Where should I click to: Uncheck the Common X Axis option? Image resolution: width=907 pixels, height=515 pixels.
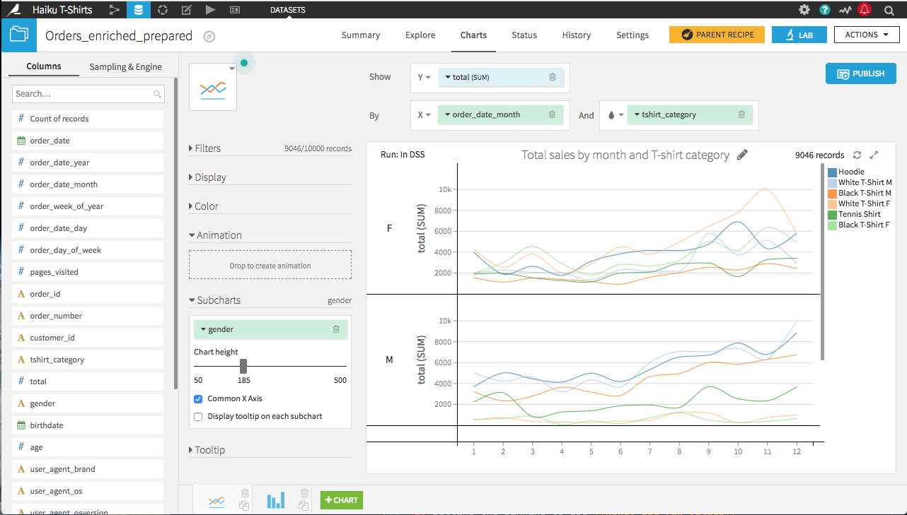198,399
